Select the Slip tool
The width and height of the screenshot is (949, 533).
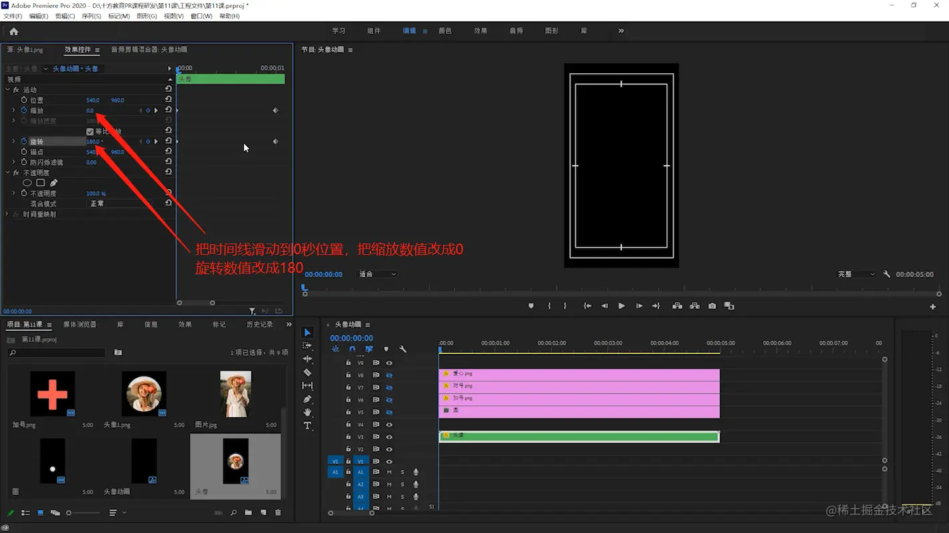[307, 385]
